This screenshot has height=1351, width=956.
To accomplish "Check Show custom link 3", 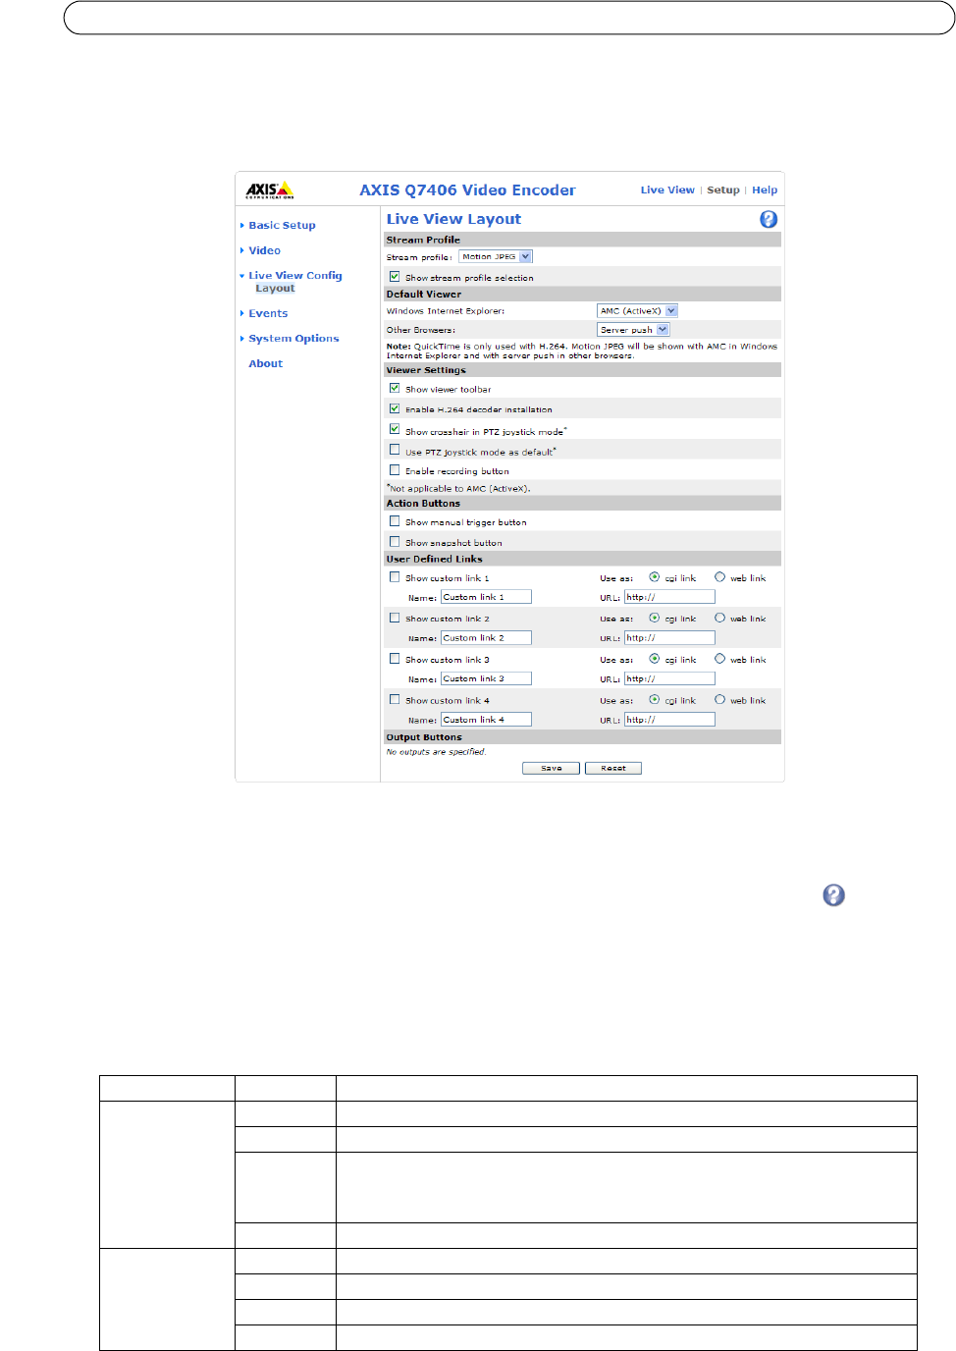I will click(x=395, y=659).
